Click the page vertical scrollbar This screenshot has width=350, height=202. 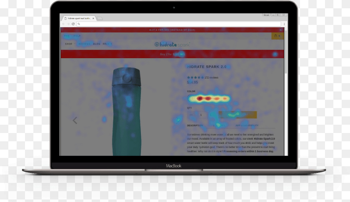pyautogui.click(x=286, y=52)
